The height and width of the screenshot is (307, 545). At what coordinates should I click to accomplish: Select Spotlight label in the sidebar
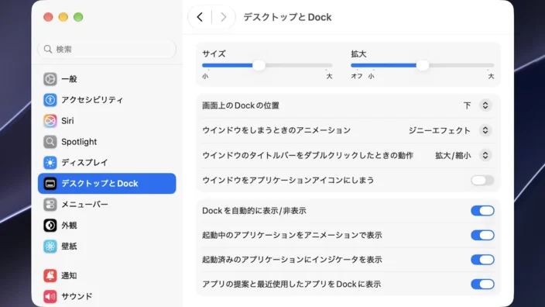tap(79, 142)
